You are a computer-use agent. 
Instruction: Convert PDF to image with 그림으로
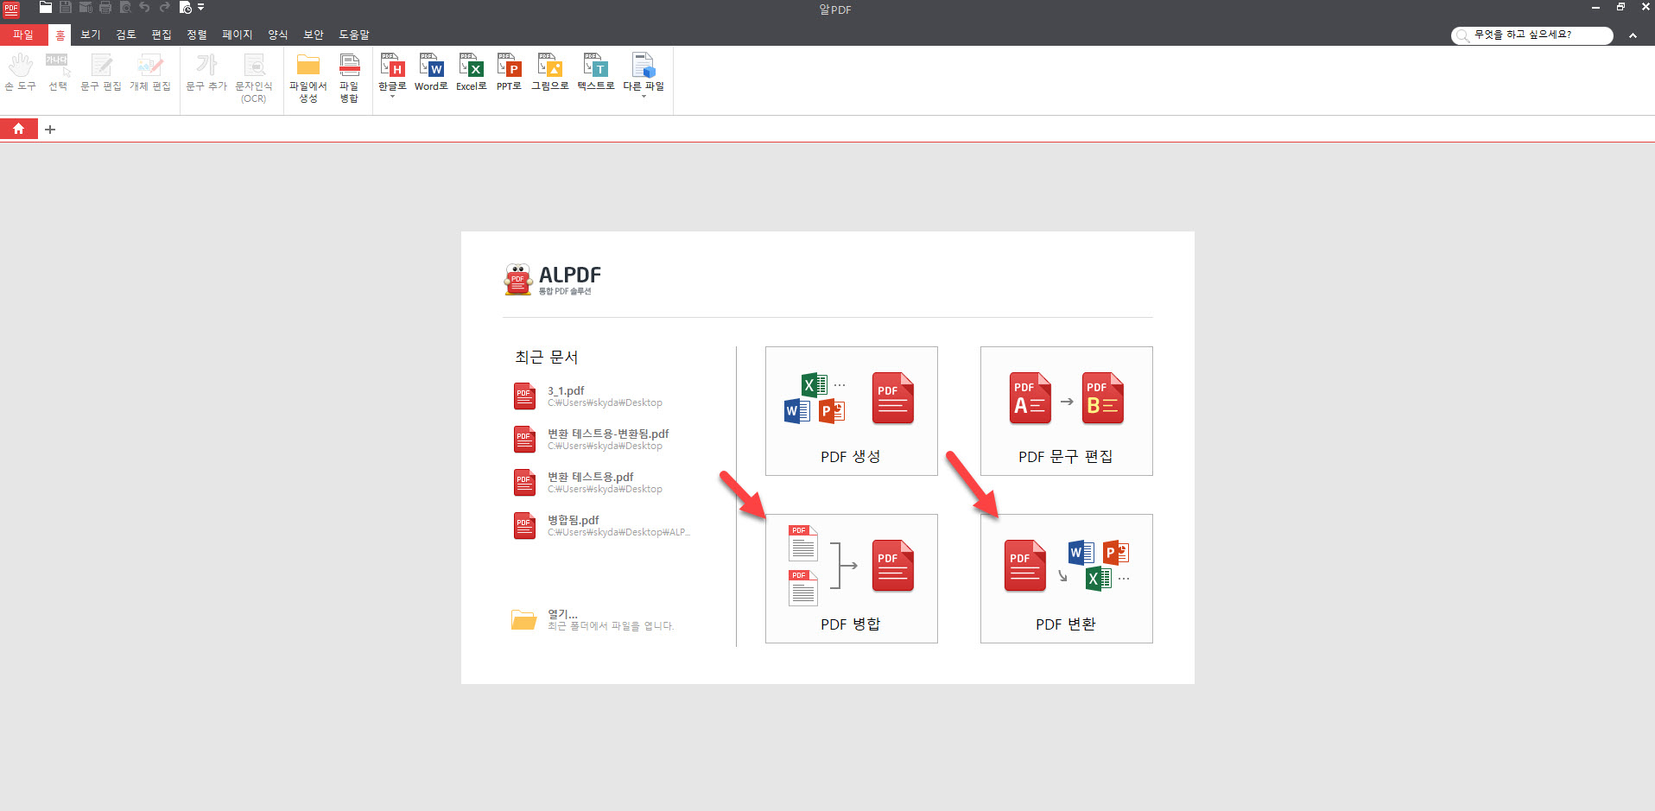click(x=549, y=73)
